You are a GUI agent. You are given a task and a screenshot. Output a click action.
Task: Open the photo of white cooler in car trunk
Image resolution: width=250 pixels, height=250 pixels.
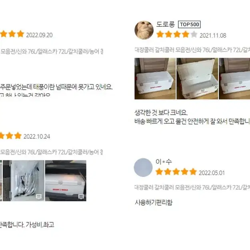click(66, 181)
